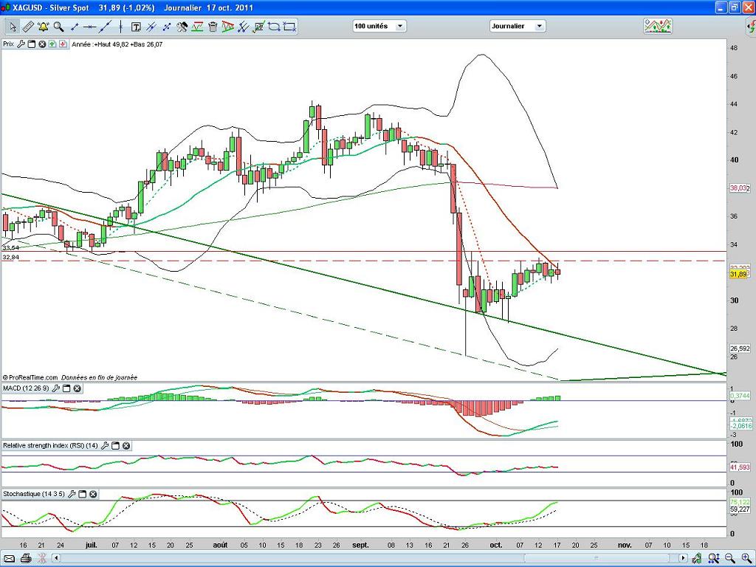Select the horizontal line tool
The image size is (756, 567).
coord(89,27)
